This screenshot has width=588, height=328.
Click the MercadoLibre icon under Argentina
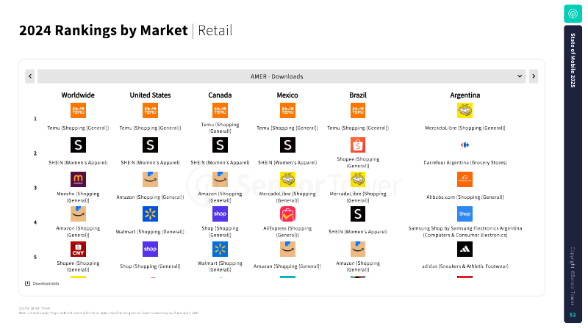click(x=465, y=111)
